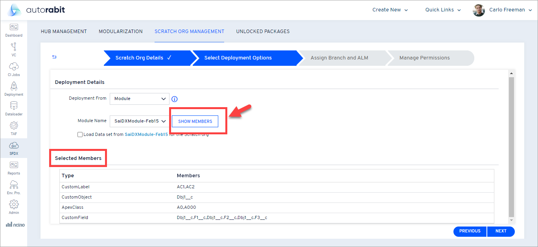
Task: Expand the Deployment From dropdown
Action: (140, 99)
